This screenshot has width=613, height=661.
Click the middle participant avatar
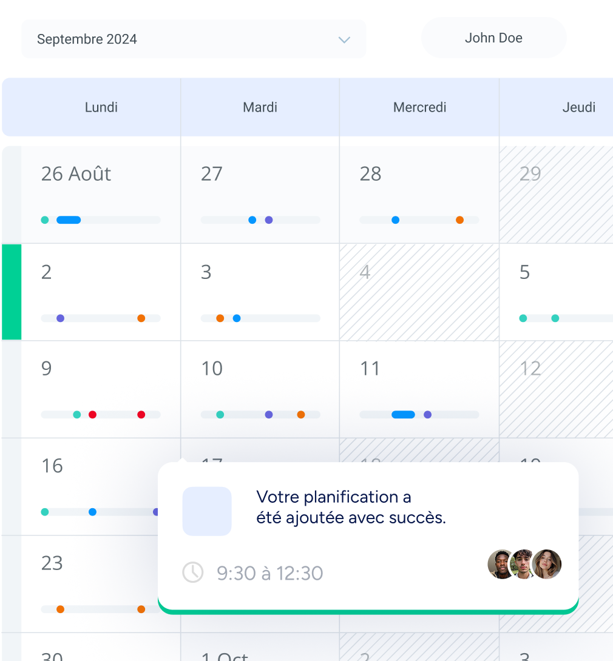click(523, 565)
